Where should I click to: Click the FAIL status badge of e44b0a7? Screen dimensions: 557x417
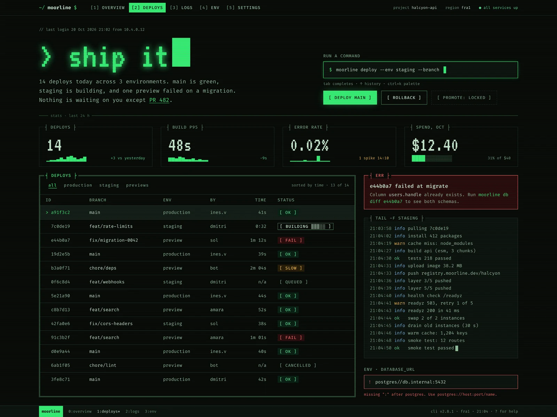tap(291, 240)
